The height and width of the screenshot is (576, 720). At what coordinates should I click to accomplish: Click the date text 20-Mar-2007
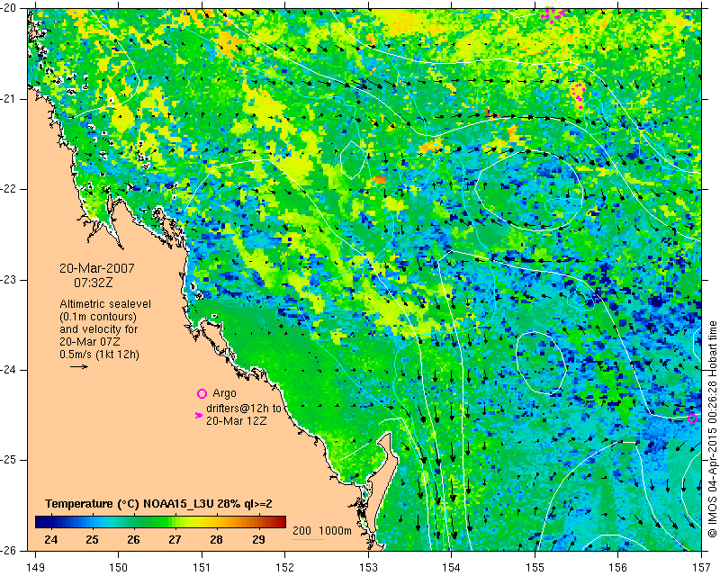[97, 268]
